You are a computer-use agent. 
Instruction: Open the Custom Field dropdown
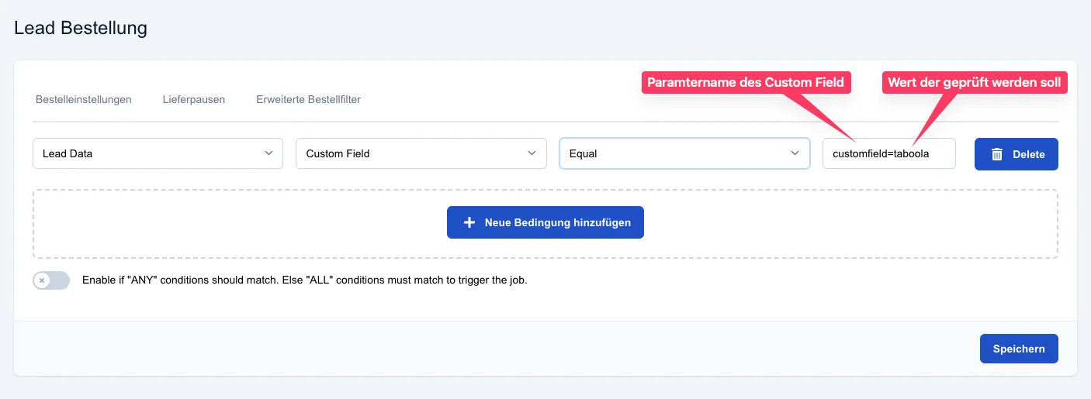click(421, 153)
